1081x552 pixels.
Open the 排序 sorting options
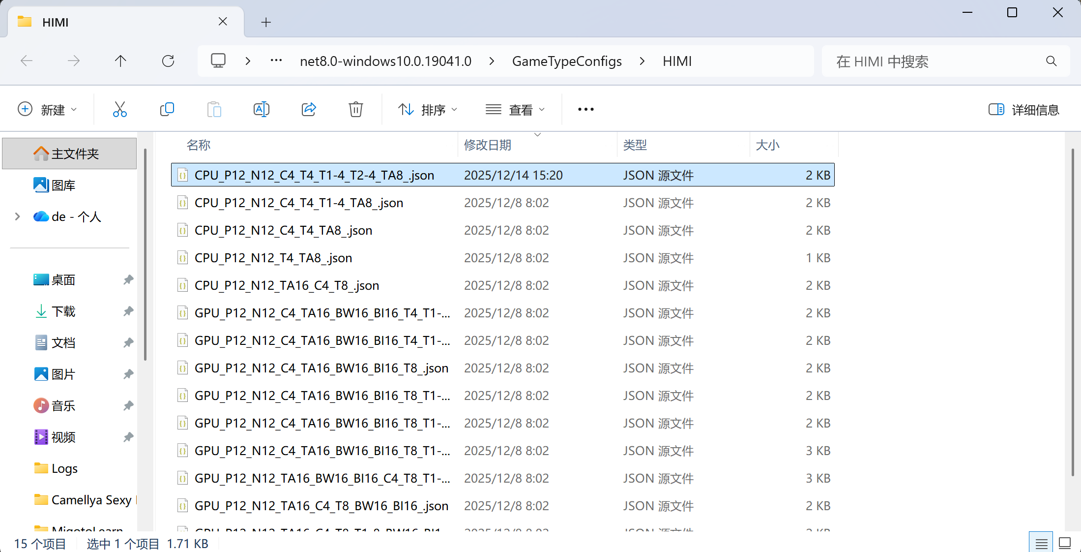427,109
